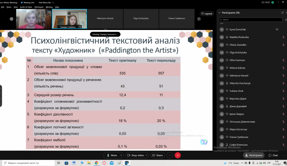Open the more options ellipsis button

(x=170, y=155)
